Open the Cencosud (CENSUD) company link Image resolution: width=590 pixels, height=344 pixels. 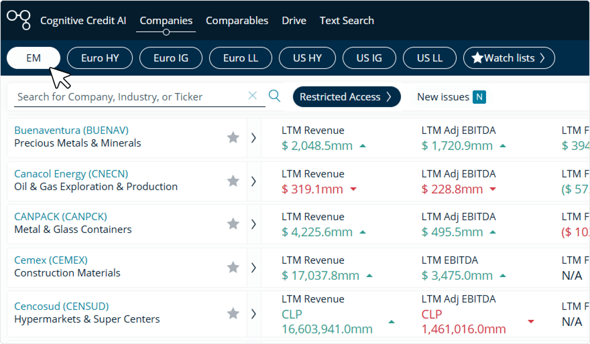click(x=61, y=306)
